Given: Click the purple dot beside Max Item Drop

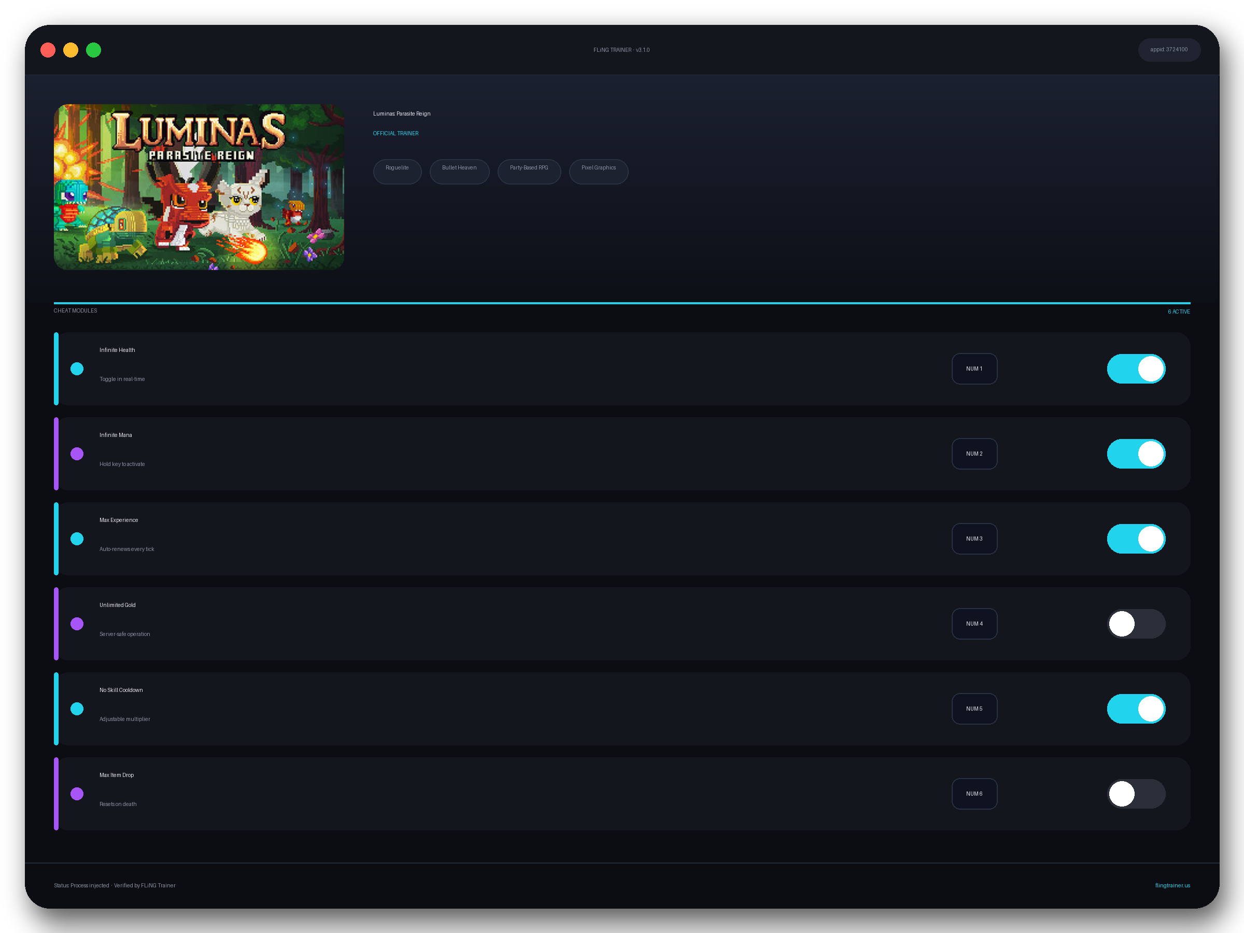Looking at the screenshot, I should 77,794.
